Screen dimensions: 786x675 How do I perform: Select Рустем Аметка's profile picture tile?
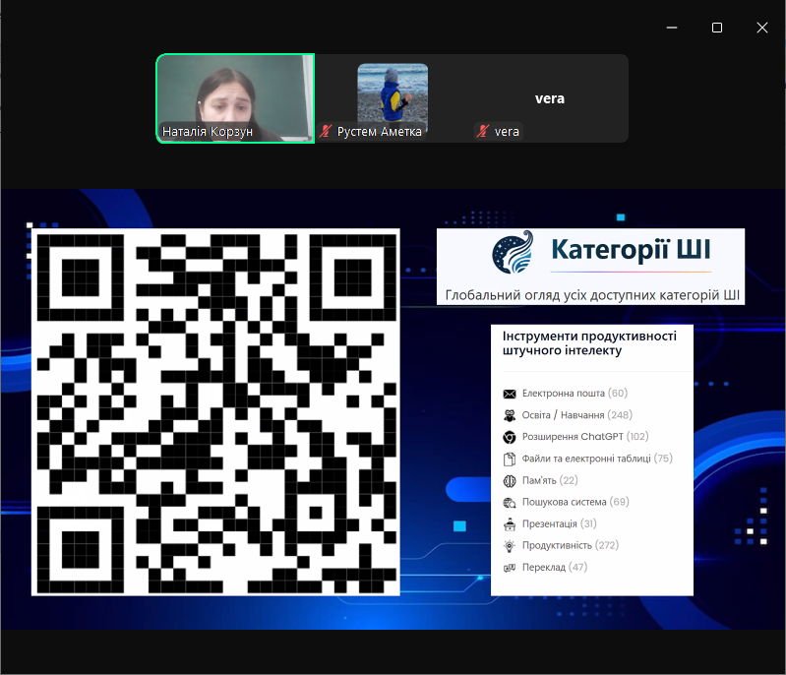[x=393, y=92]
